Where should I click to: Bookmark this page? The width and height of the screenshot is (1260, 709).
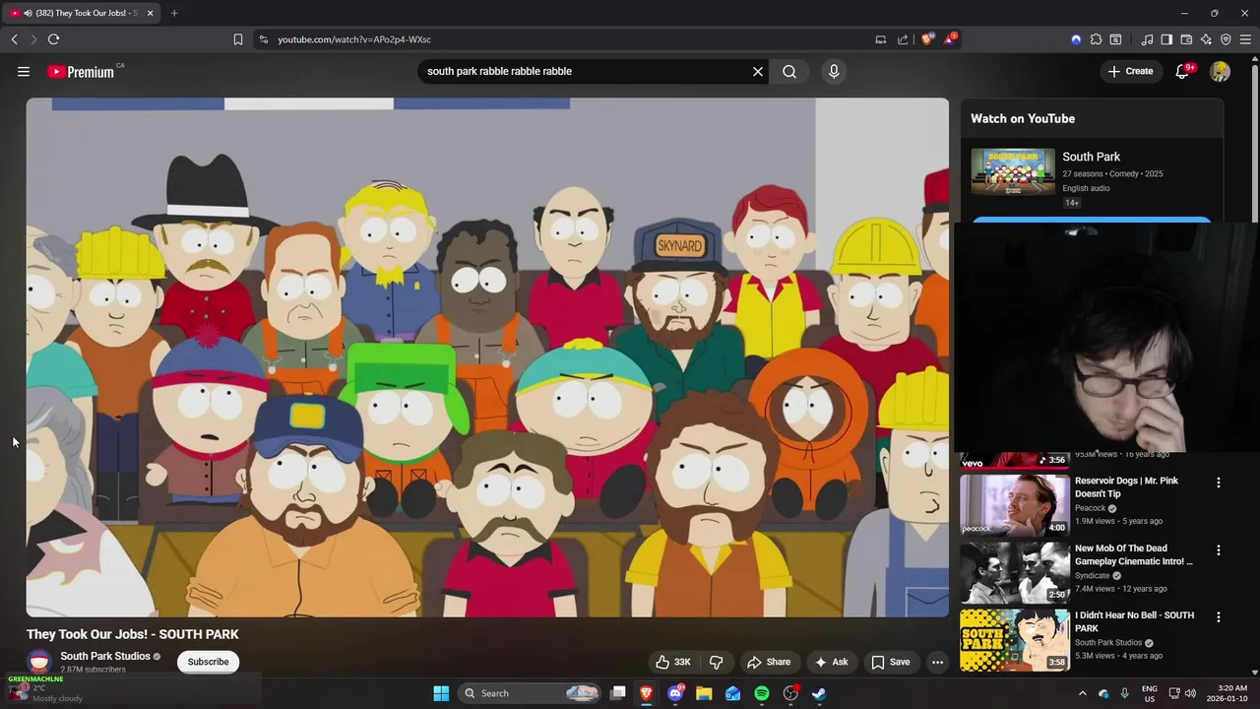[237, 39]
